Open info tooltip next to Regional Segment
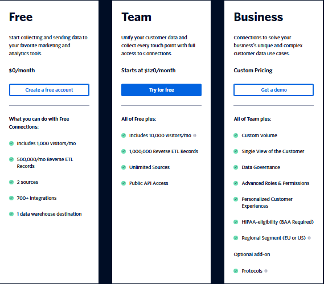The image size is (324, 284). click(x=309, y=238)
